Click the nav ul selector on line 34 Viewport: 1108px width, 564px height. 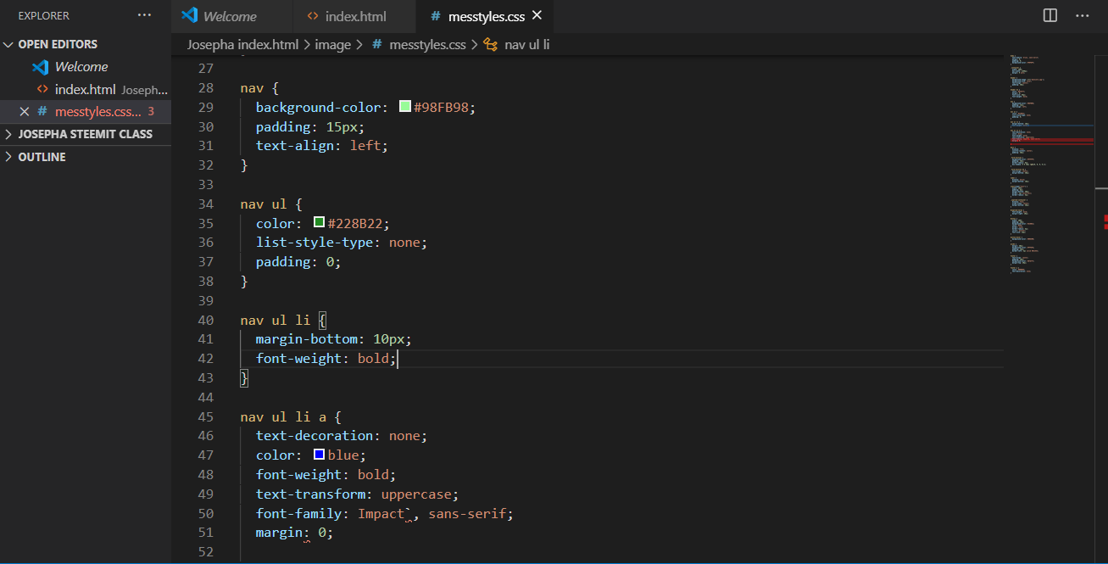pos(264,204)
